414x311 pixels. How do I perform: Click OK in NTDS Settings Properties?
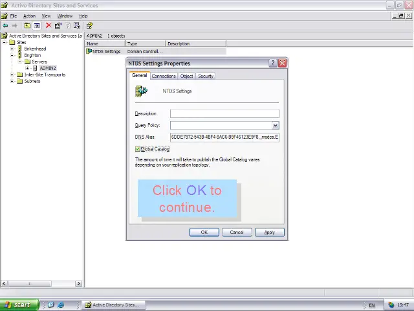point(204,232)
